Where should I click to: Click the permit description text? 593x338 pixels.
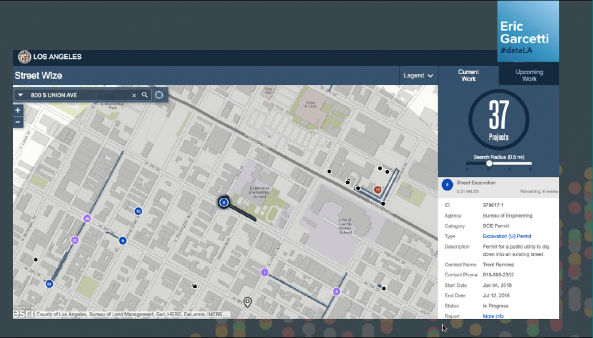tap(516, 250)
